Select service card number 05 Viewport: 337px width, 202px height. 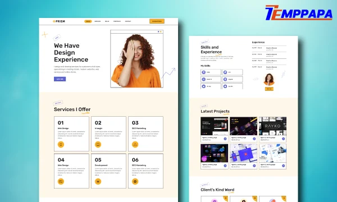click(108, 171)
